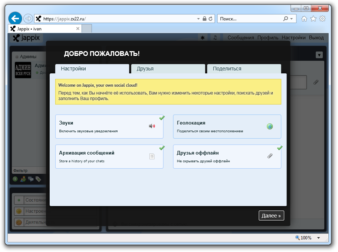Enable the Геолокация location sharing option
338x252 pixels.
227,126
